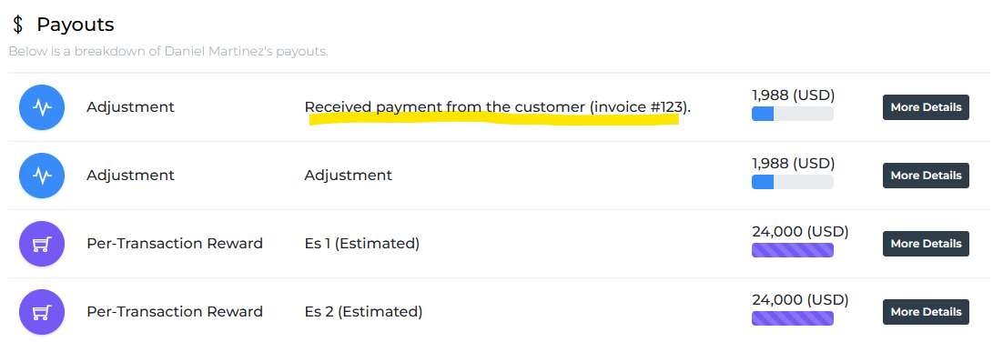
Task: Click the blue pulse icon for invoice #123 adjustment
Action: [42, 107]
